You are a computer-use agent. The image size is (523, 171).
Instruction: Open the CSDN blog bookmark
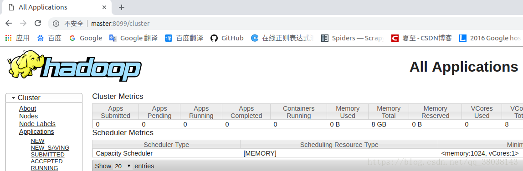pyautogui.click(x=421, y=38)
